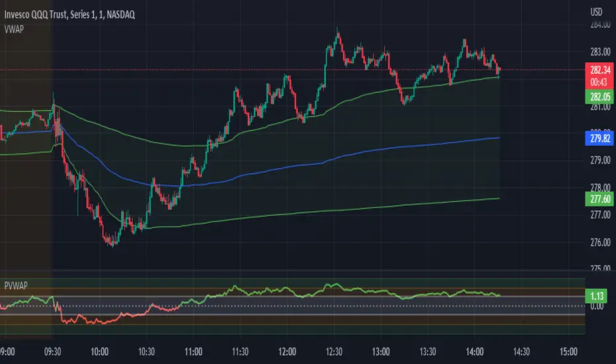The height and width of the screenshot is (364, 616).
Task: Click the green 277.60 lower band label
Action: [599, 199]
